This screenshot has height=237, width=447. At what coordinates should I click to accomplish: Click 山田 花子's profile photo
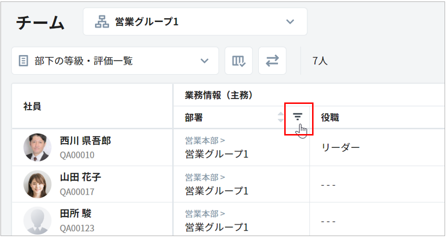coord(37,184)
